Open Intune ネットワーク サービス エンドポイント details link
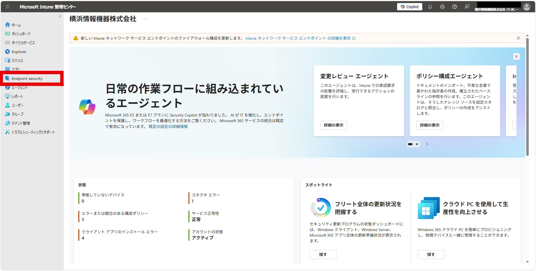This screenshot has height=271, width=536. point(300,38)
